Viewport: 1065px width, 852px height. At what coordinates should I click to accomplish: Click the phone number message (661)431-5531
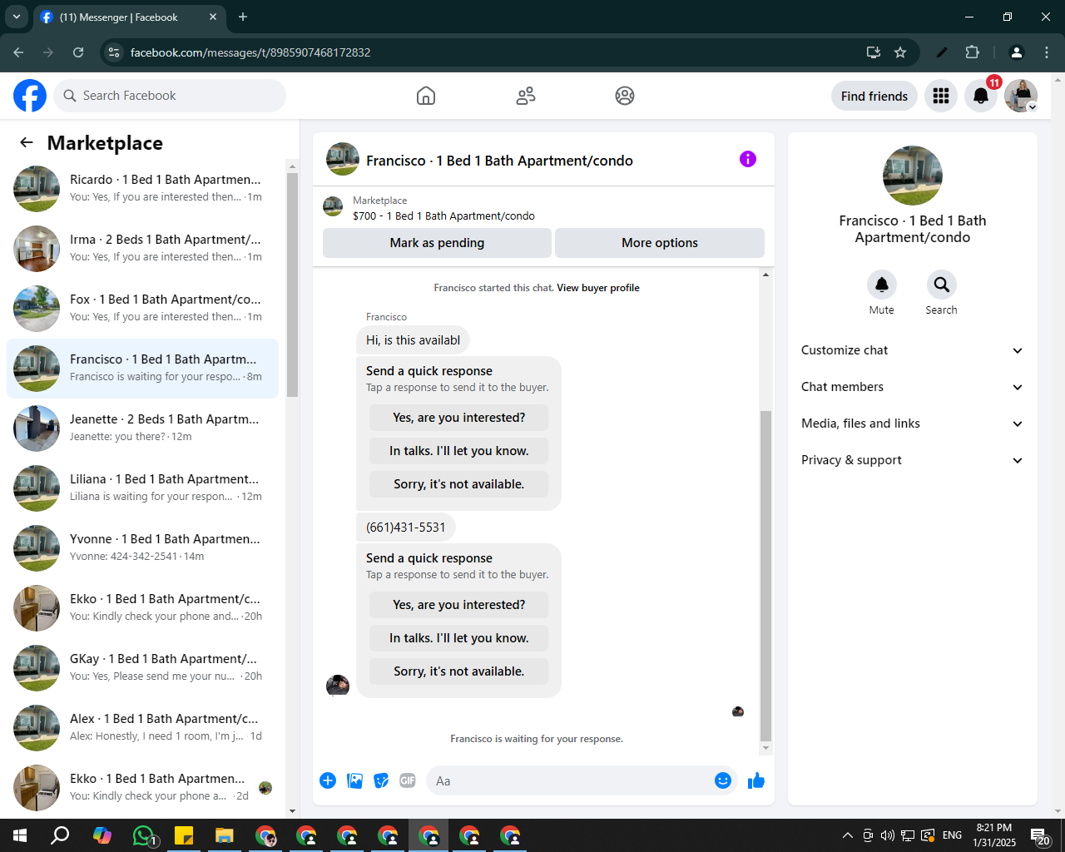pyautogui.click(x=406, y=528)
